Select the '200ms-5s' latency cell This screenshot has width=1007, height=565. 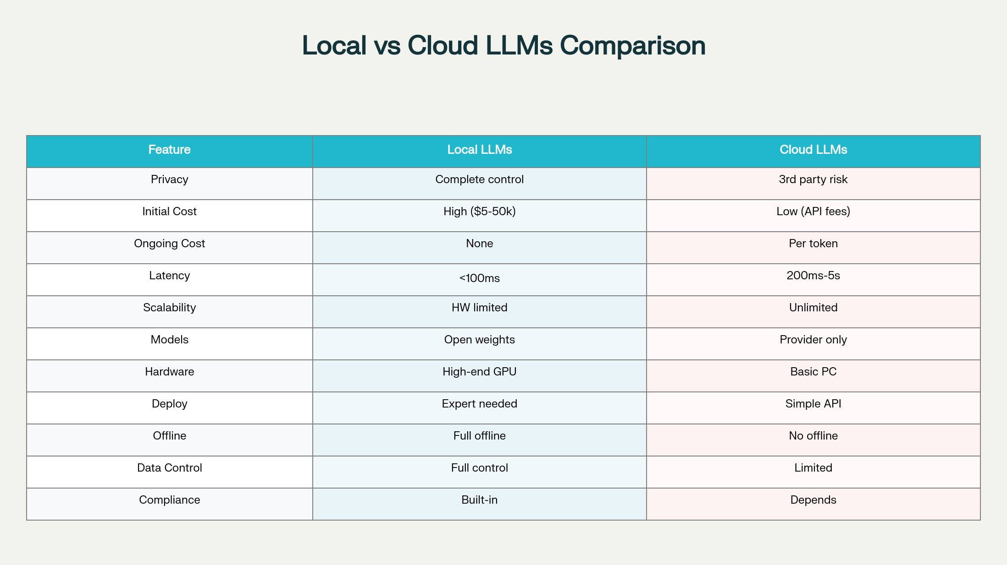813,276
